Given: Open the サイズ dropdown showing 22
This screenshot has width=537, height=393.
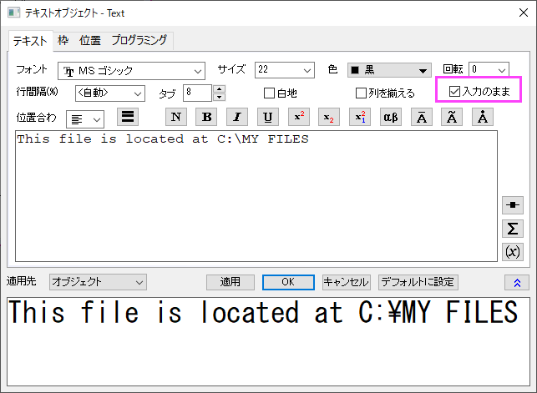Looking at the screenshot, I should click(285, 70).
